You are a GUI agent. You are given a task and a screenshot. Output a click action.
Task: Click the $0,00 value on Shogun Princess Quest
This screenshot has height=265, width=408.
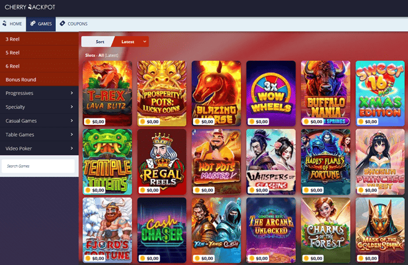(x=371, y=190)
